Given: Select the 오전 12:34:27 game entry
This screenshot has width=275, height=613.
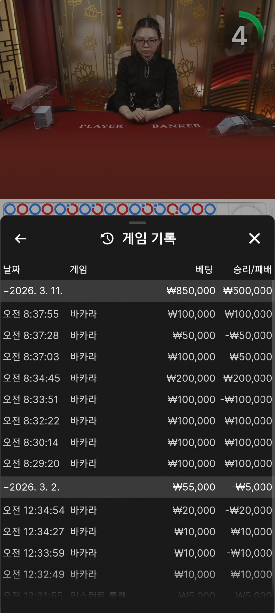Looking at the screenshot, I should point(137,532).
